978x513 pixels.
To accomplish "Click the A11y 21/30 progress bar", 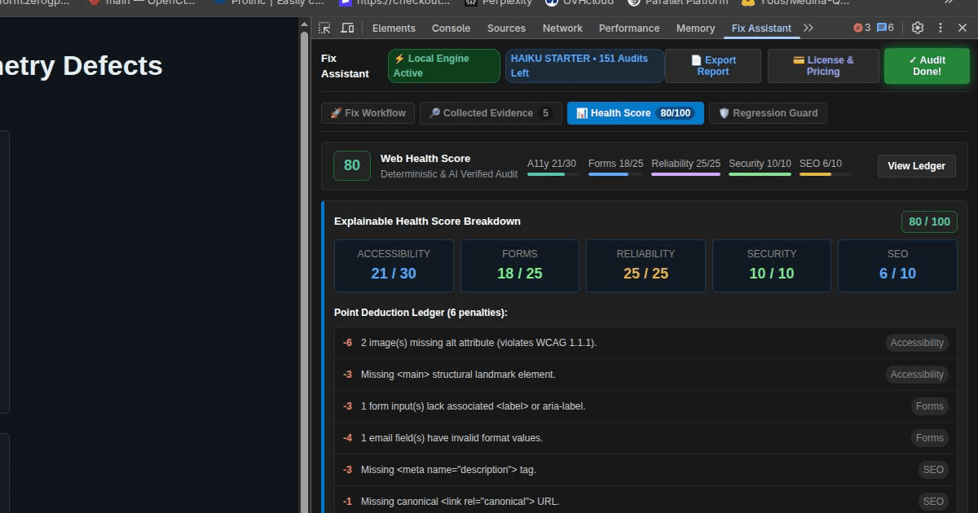I will [x=553, y=173].
